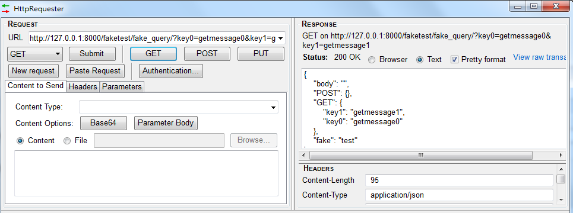Click the "200 OK" status text
The width and height of the screenshot is (573, 213).
[347, 57]
